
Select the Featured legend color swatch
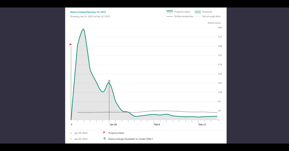[x=198, y=12]
